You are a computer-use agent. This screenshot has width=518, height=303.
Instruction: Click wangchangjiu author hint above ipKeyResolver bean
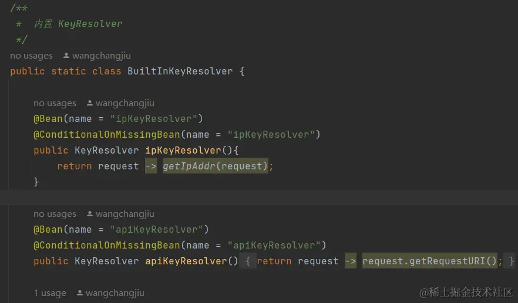pos(125,103)
